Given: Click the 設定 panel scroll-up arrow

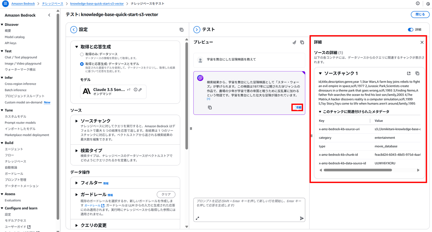Looking at the screenshot, I should pyautogui.click(x=187, y=39).
